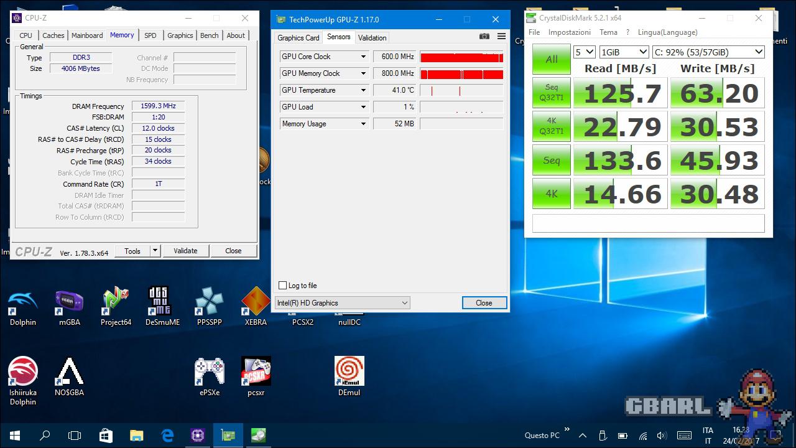
Task: Switch to CPU-Z taskbar button
Action: [197, 436]
